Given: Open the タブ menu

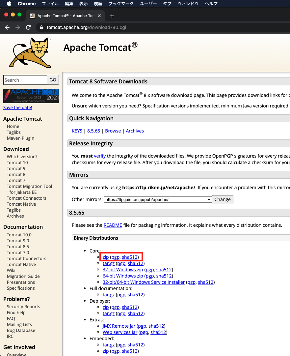Looking at the screenshot, I should point(167,4).
